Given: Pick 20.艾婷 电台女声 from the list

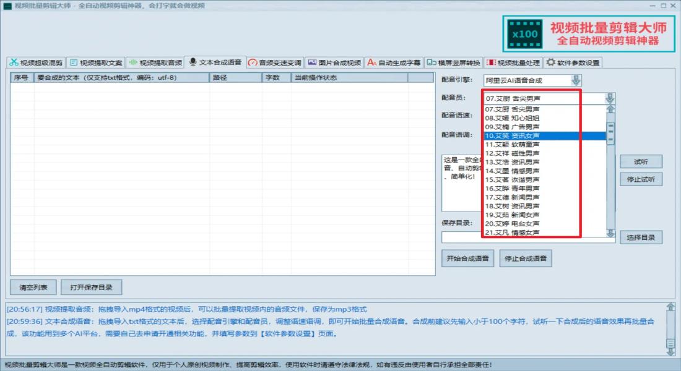Looking at the screenshot, I should coord(512,223).
